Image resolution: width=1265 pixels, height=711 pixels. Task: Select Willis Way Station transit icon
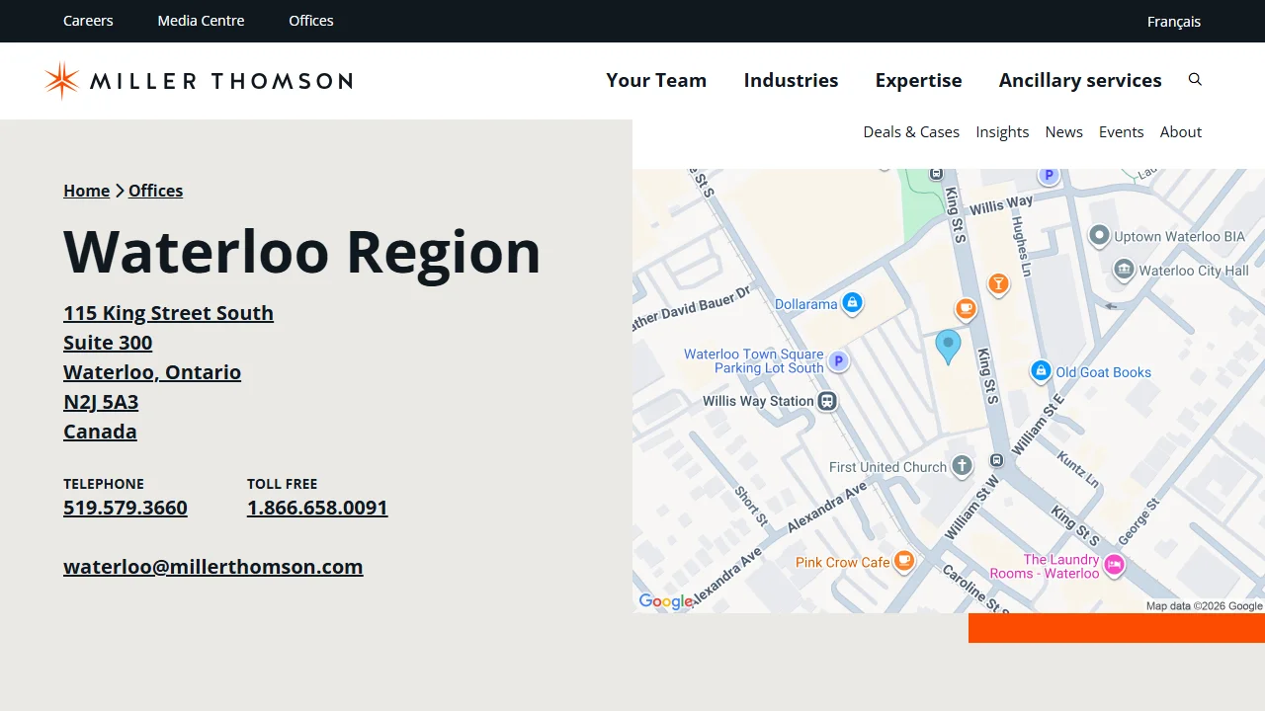(x=827, y=401)
